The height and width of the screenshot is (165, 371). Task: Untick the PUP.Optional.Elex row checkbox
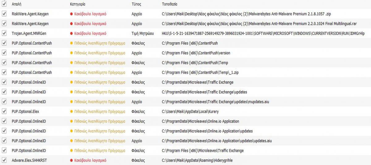coord(4,111)
